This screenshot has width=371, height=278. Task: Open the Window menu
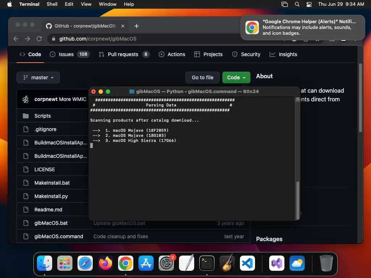point(108,4)
